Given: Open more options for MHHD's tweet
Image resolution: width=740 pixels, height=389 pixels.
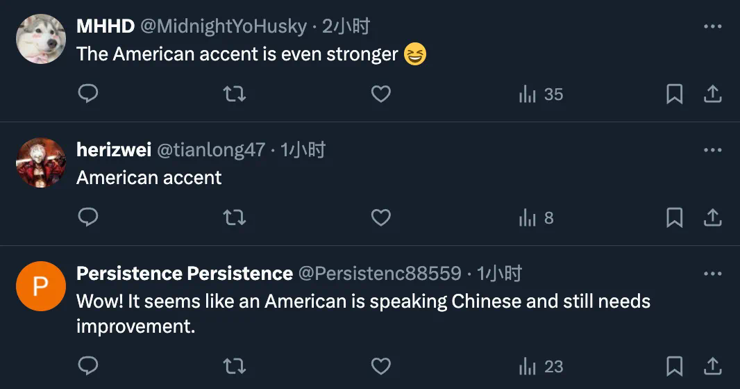Looking at the screenshot, I should (713, 26).
